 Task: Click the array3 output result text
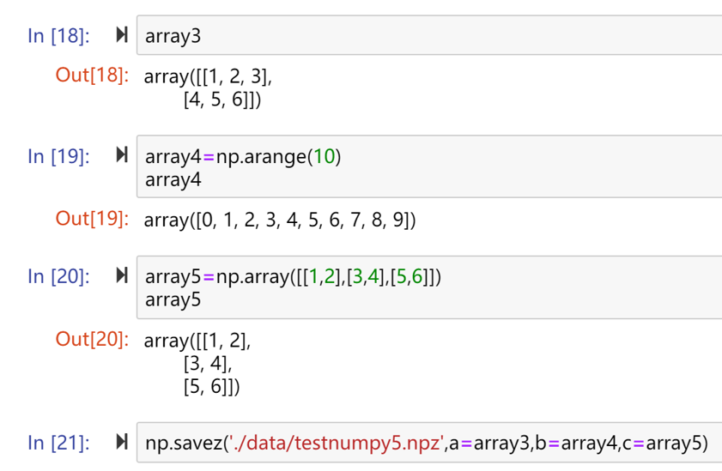point(209,88)
